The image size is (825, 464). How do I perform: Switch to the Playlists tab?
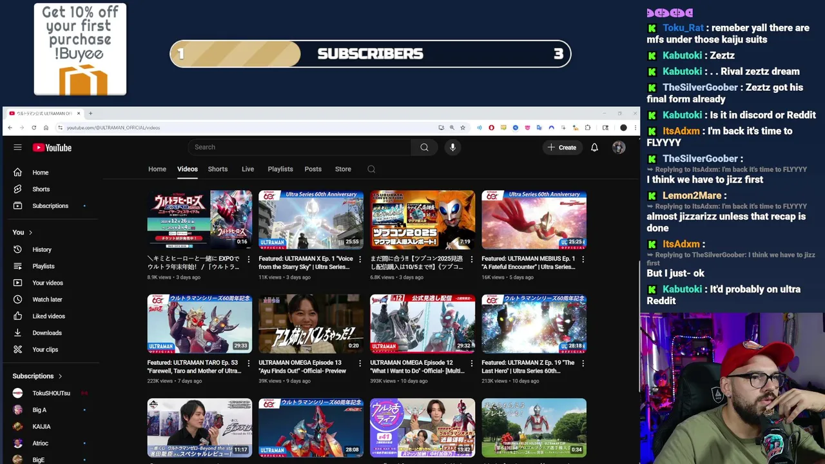[x=280, y=169]
